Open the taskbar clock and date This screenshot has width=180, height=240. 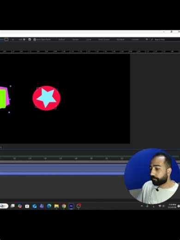coord(172,206)
